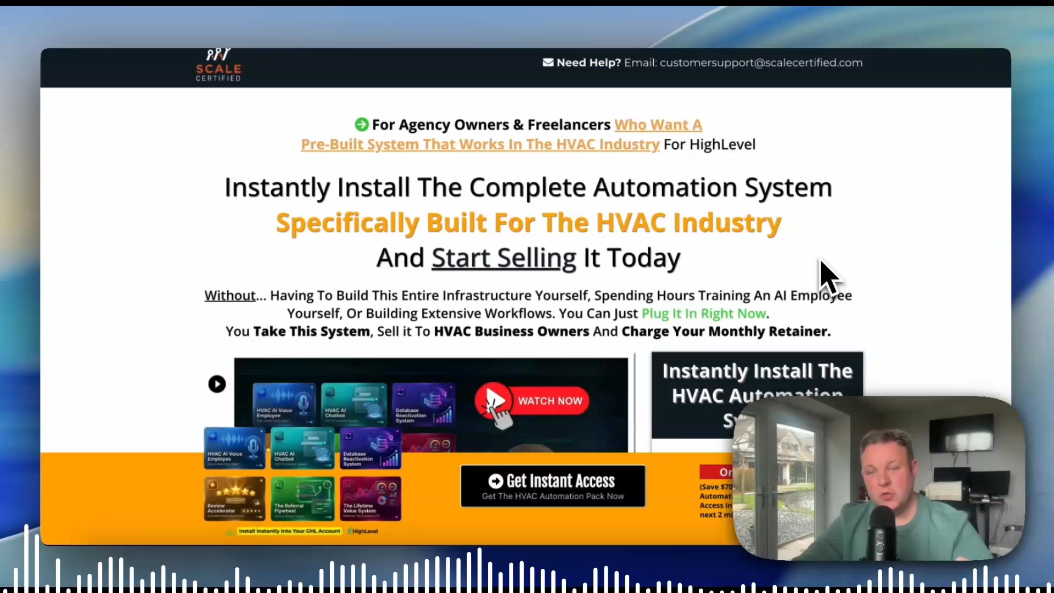
Task: Select HVAC AI Voice Employee tile in video
Action: (284, 404)
